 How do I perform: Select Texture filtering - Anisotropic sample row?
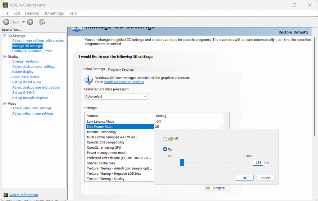[x=120, y=168]
